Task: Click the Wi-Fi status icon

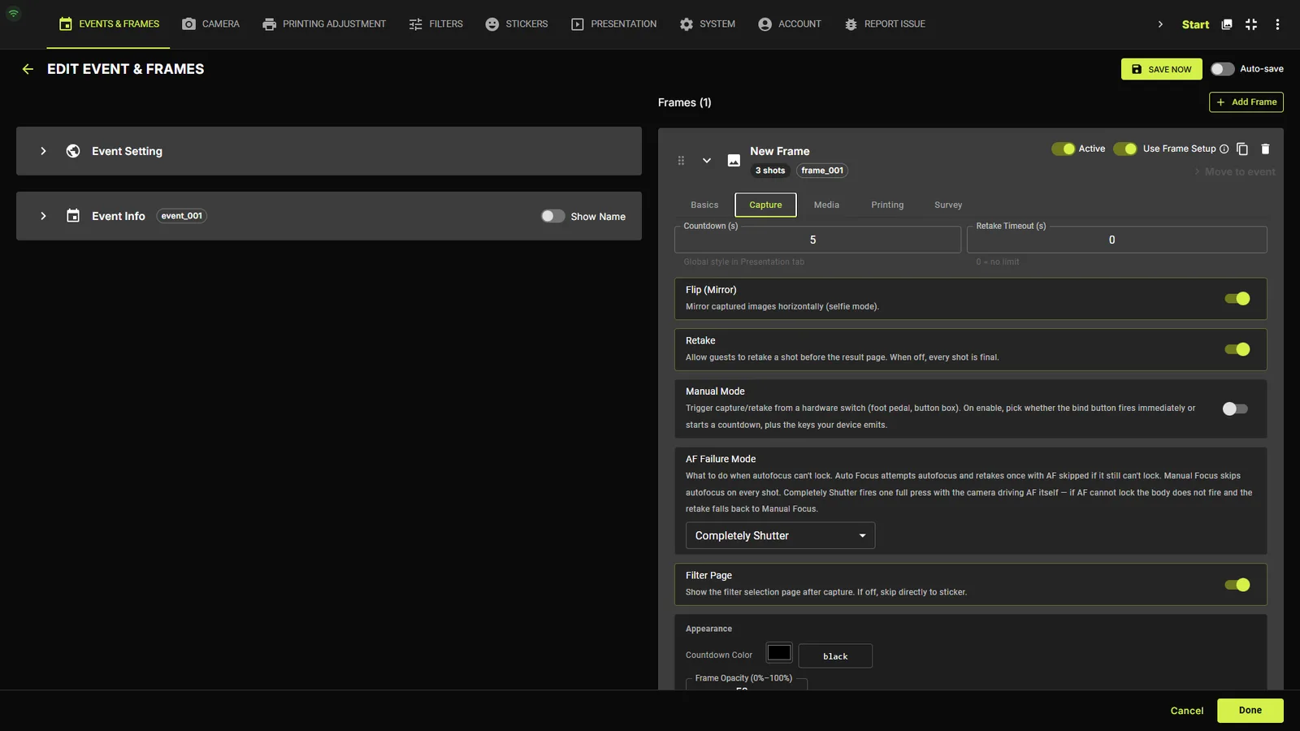Action: click(14, 13)
